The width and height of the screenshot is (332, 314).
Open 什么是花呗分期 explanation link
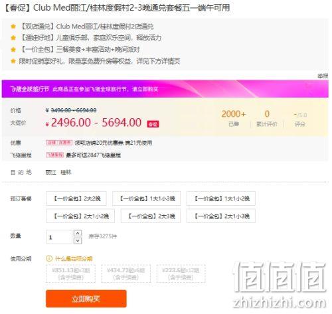coord(74,258)
